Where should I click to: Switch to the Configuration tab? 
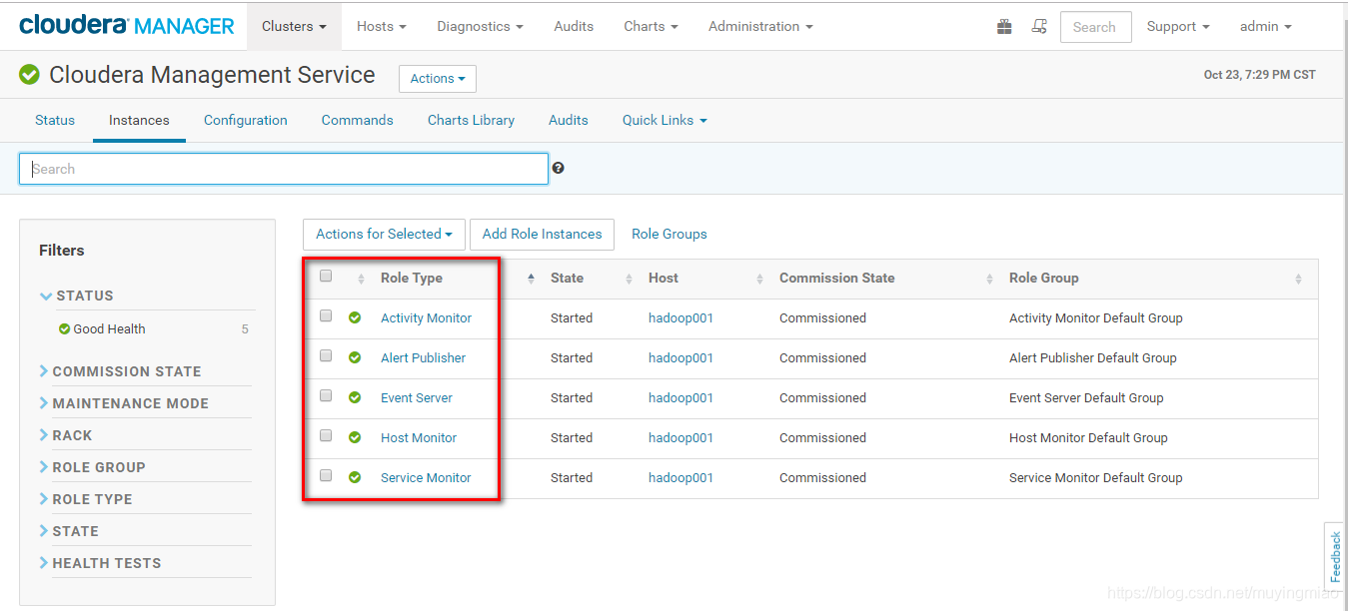[x=246, y=120]
